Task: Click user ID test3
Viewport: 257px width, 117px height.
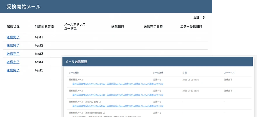Action: click(x=39, y=54)
